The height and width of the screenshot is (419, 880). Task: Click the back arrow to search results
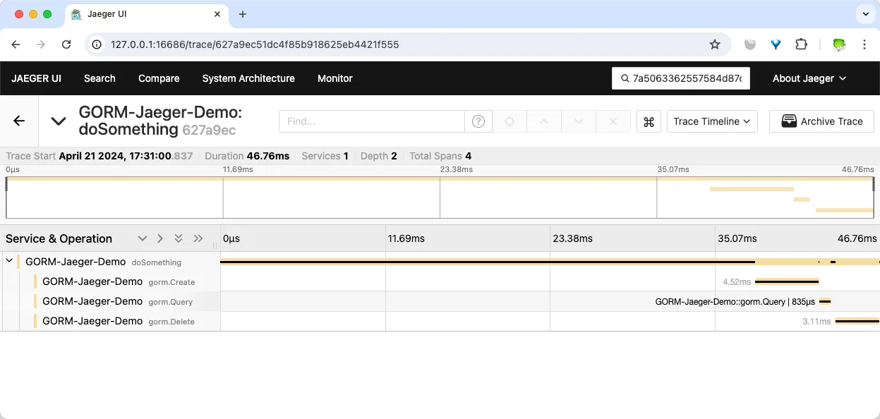tap(19, 121)
